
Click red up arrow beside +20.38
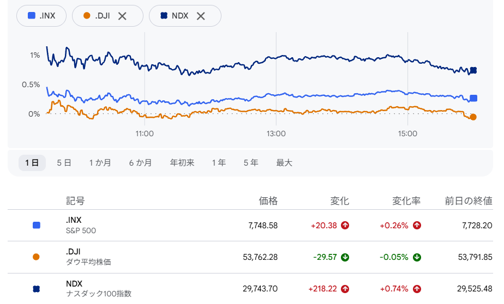pyautogui.click(x=345, y=226)
